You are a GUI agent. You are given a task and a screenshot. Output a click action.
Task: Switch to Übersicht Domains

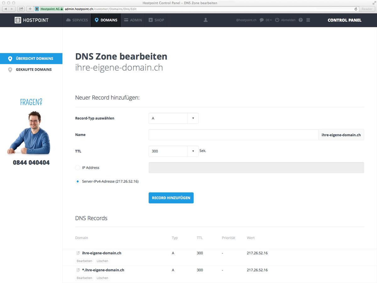(x=31, y=58)
